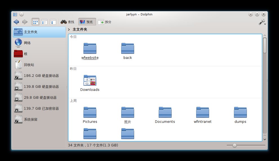Select the Documents folder
The width and height of the screenshot is (279, 161).
point(165,115)
